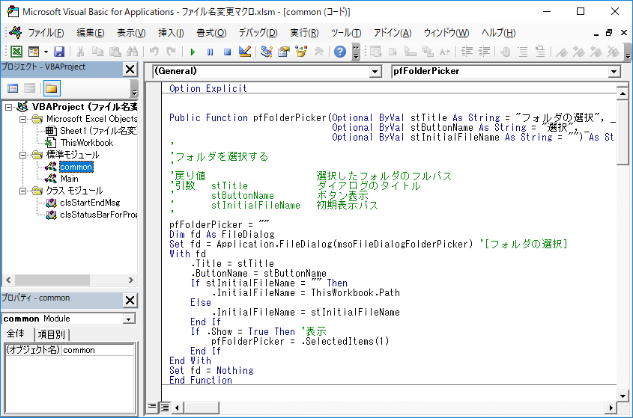This screenshot has width=633, height=418.
Task: Select ThisWorkbook in the project tree
Action: [x=87, y=143]
